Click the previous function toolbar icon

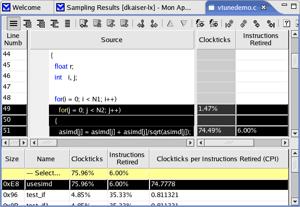coord(200,23)
